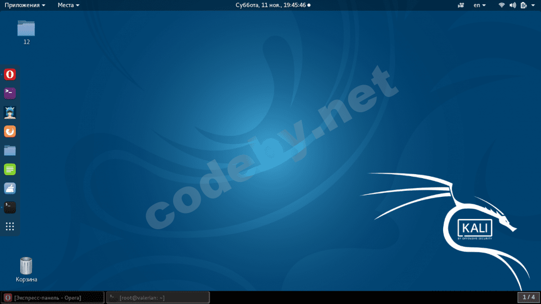Open the Места menu
541x304 pixels.
pos(68,5)
